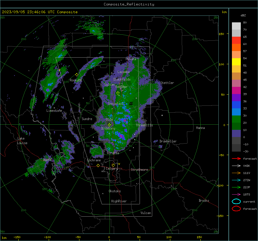Click the radar-site diamond marker at Didsbury
This screenshot has width=258, height=241.
[109, 125]
